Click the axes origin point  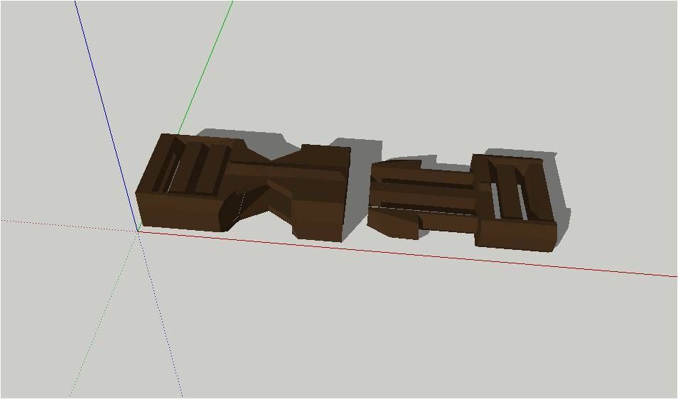click(x=138, y=231)
